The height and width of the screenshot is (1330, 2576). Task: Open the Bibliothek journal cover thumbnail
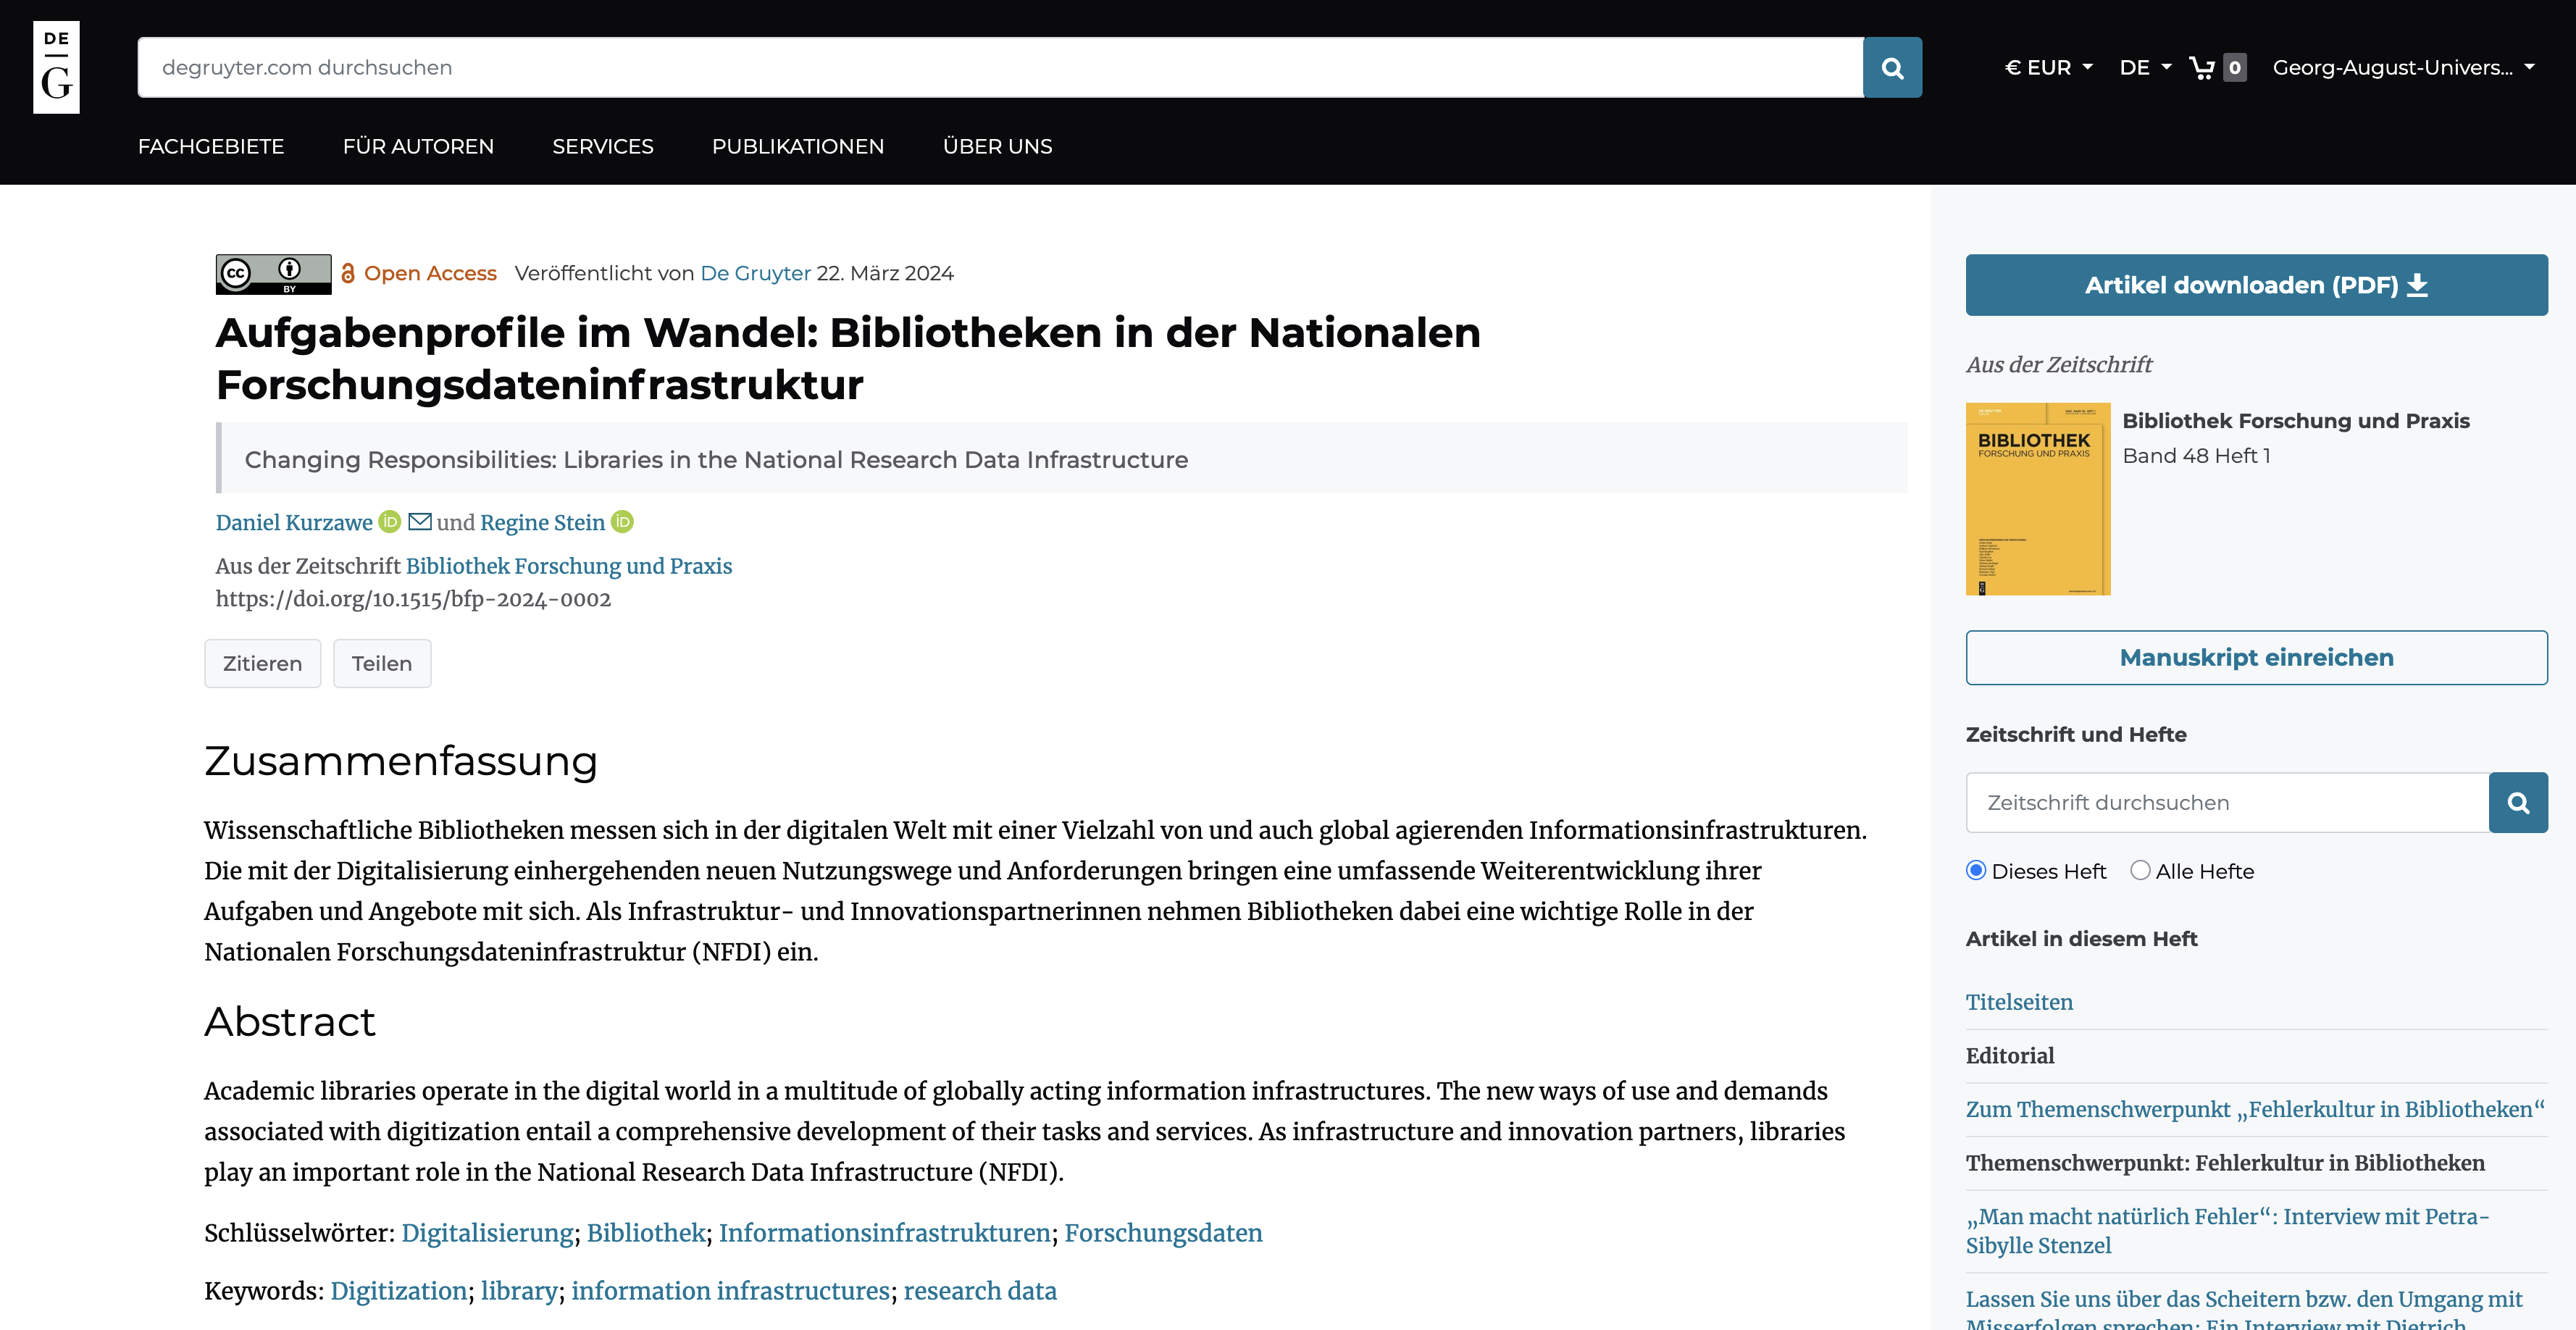(2037, 498)
